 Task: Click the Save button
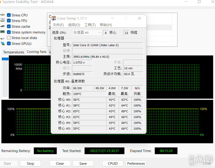pos(83,164)
